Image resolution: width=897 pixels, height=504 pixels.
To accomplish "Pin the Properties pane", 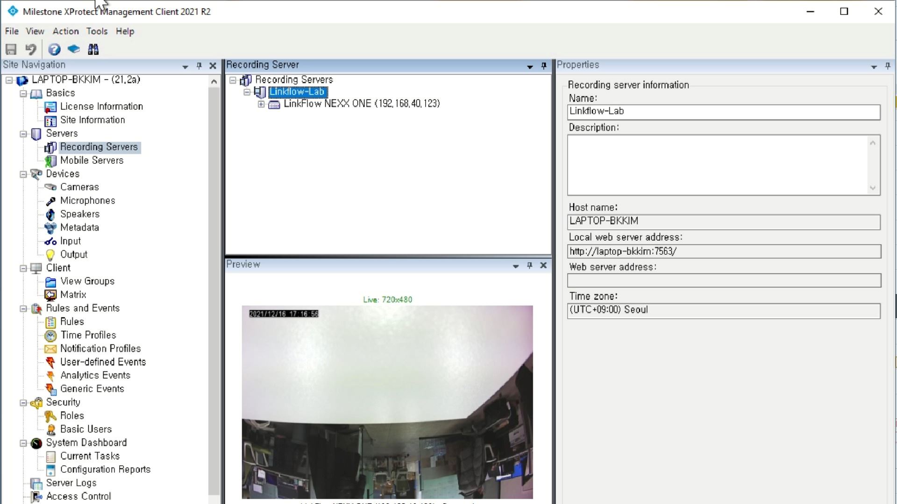I will 888,66.
